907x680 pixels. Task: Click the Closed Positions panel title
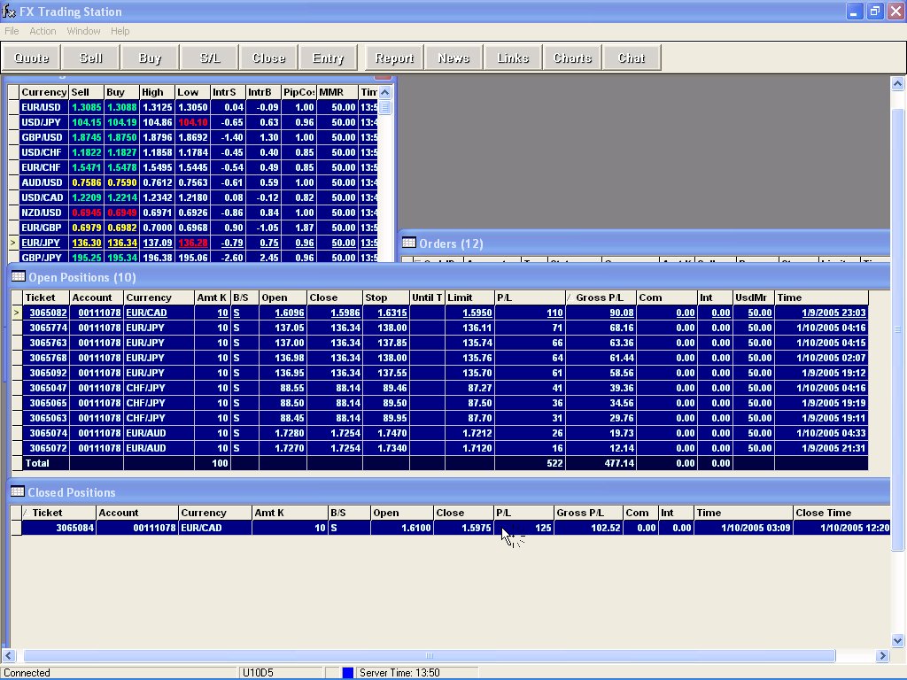72,492
